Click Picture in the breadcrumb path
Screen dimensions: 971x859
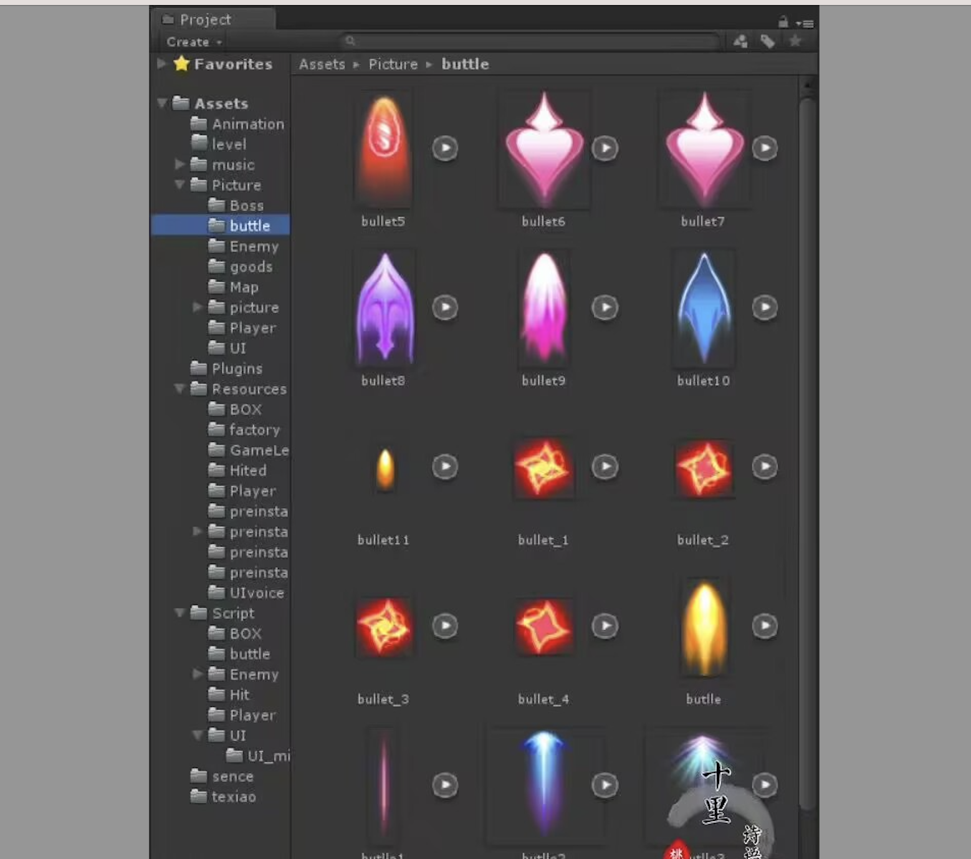tap(393, 64)
